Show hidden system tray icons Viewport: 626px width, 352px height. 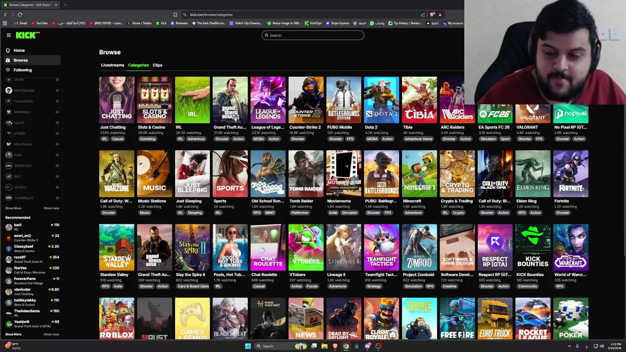tap(569, 346)
